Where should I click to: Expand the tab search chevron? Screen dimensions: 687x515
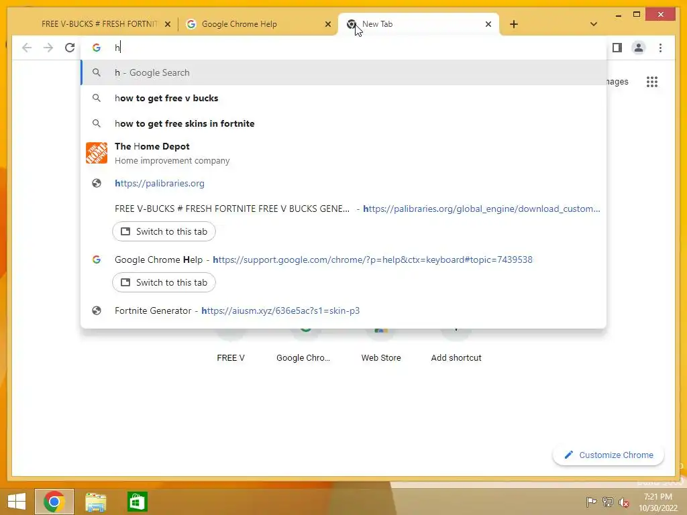pyautogui.click(x=594, y=24)
